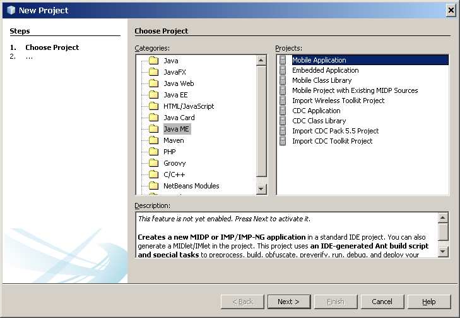
Task: Click the Java category folder icon
Action: tap(153, 61)
